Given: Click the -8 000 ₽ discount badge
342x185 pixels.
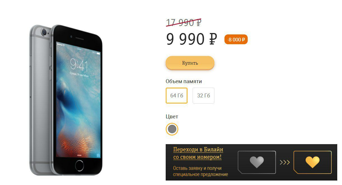Looking at the screenshot, I should tap(236, 40).
